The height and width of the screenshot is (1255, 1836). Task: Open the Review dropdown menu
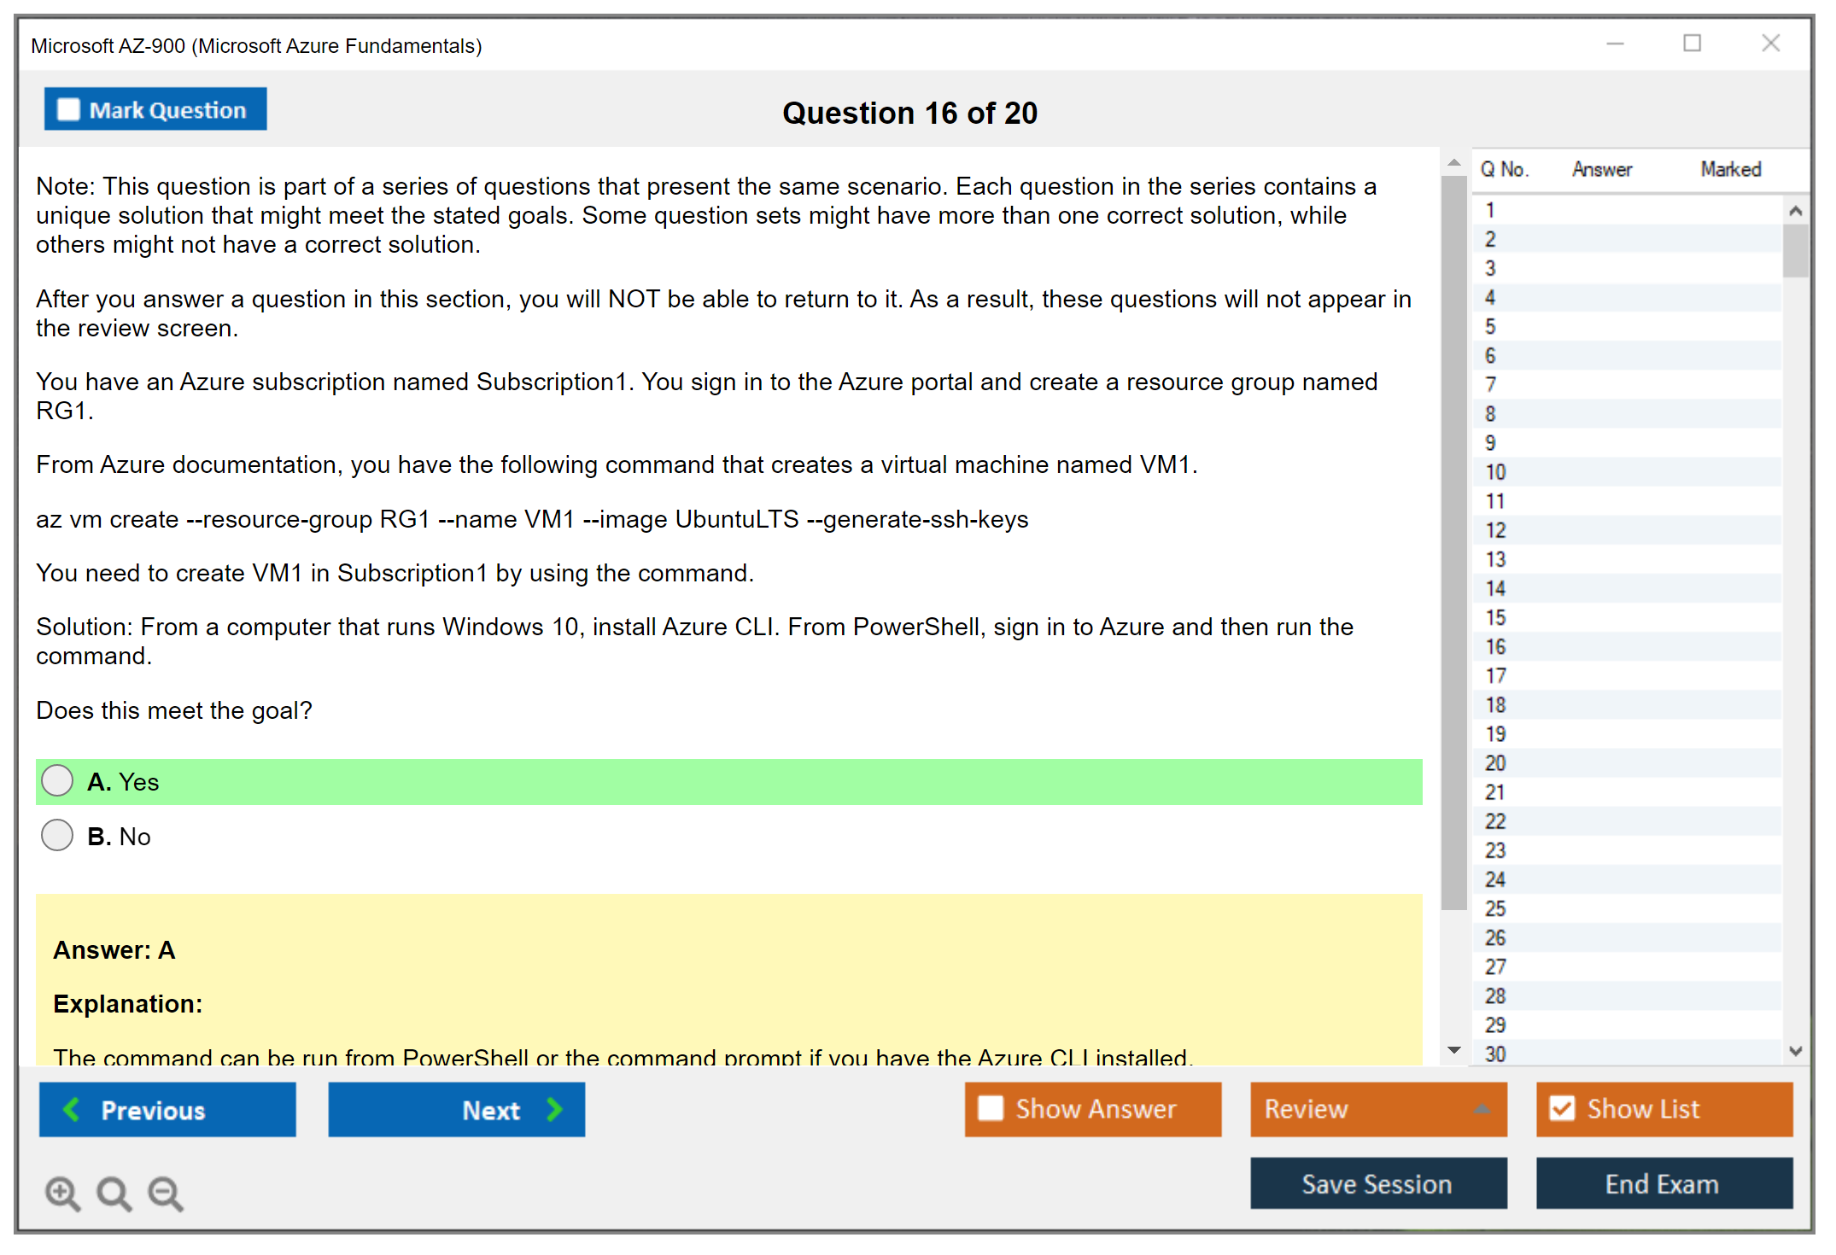tap(1481, 1109)
